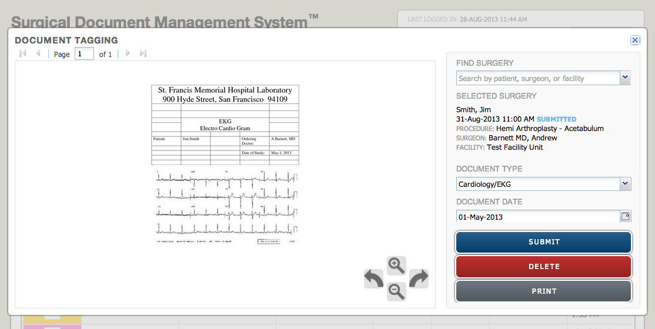655x329 pixels.
Task: Click the SUBMITTED surgery status label
Action: coord(556,119)
